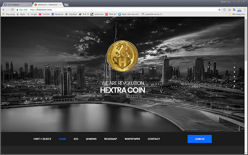
Task: Minimize the browser window
Action: pyautogui.click(x=235, y=2)
